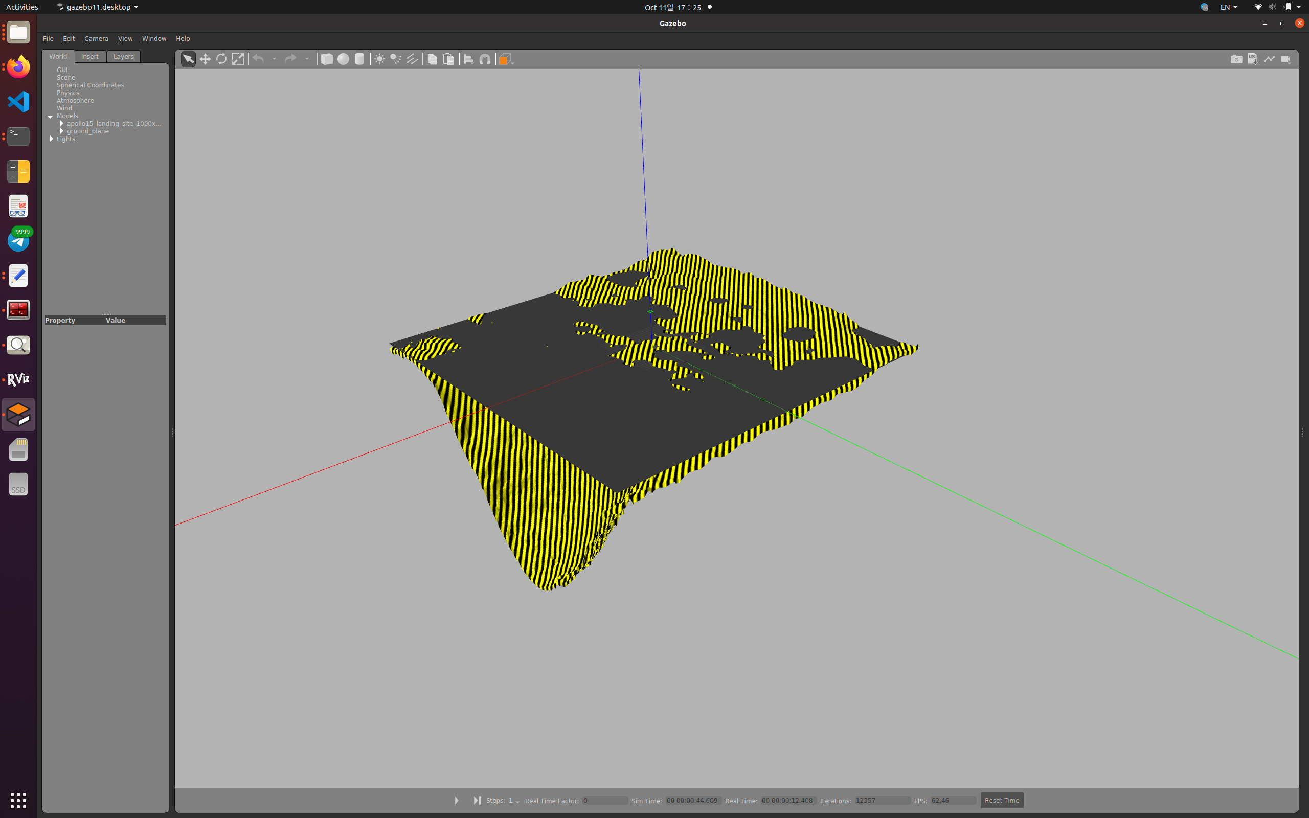The width and height of the screenshot is (1309, 818).
Task: Click the Paste icon in toolbar
Action: 448,59
